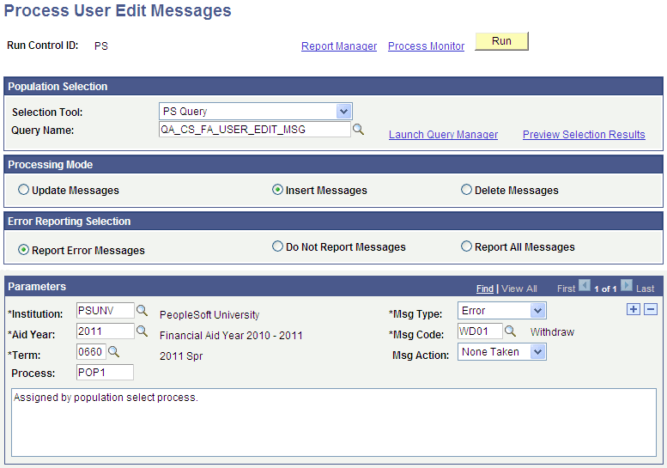
Task: Click View All in Parameters header
Action: pyautogui.click(x=519, y=289)
